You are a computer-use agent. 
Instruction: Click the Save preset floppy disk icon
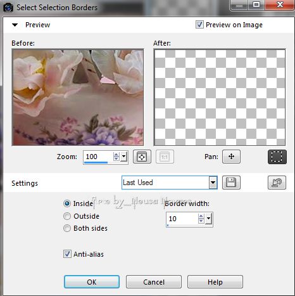231,183
